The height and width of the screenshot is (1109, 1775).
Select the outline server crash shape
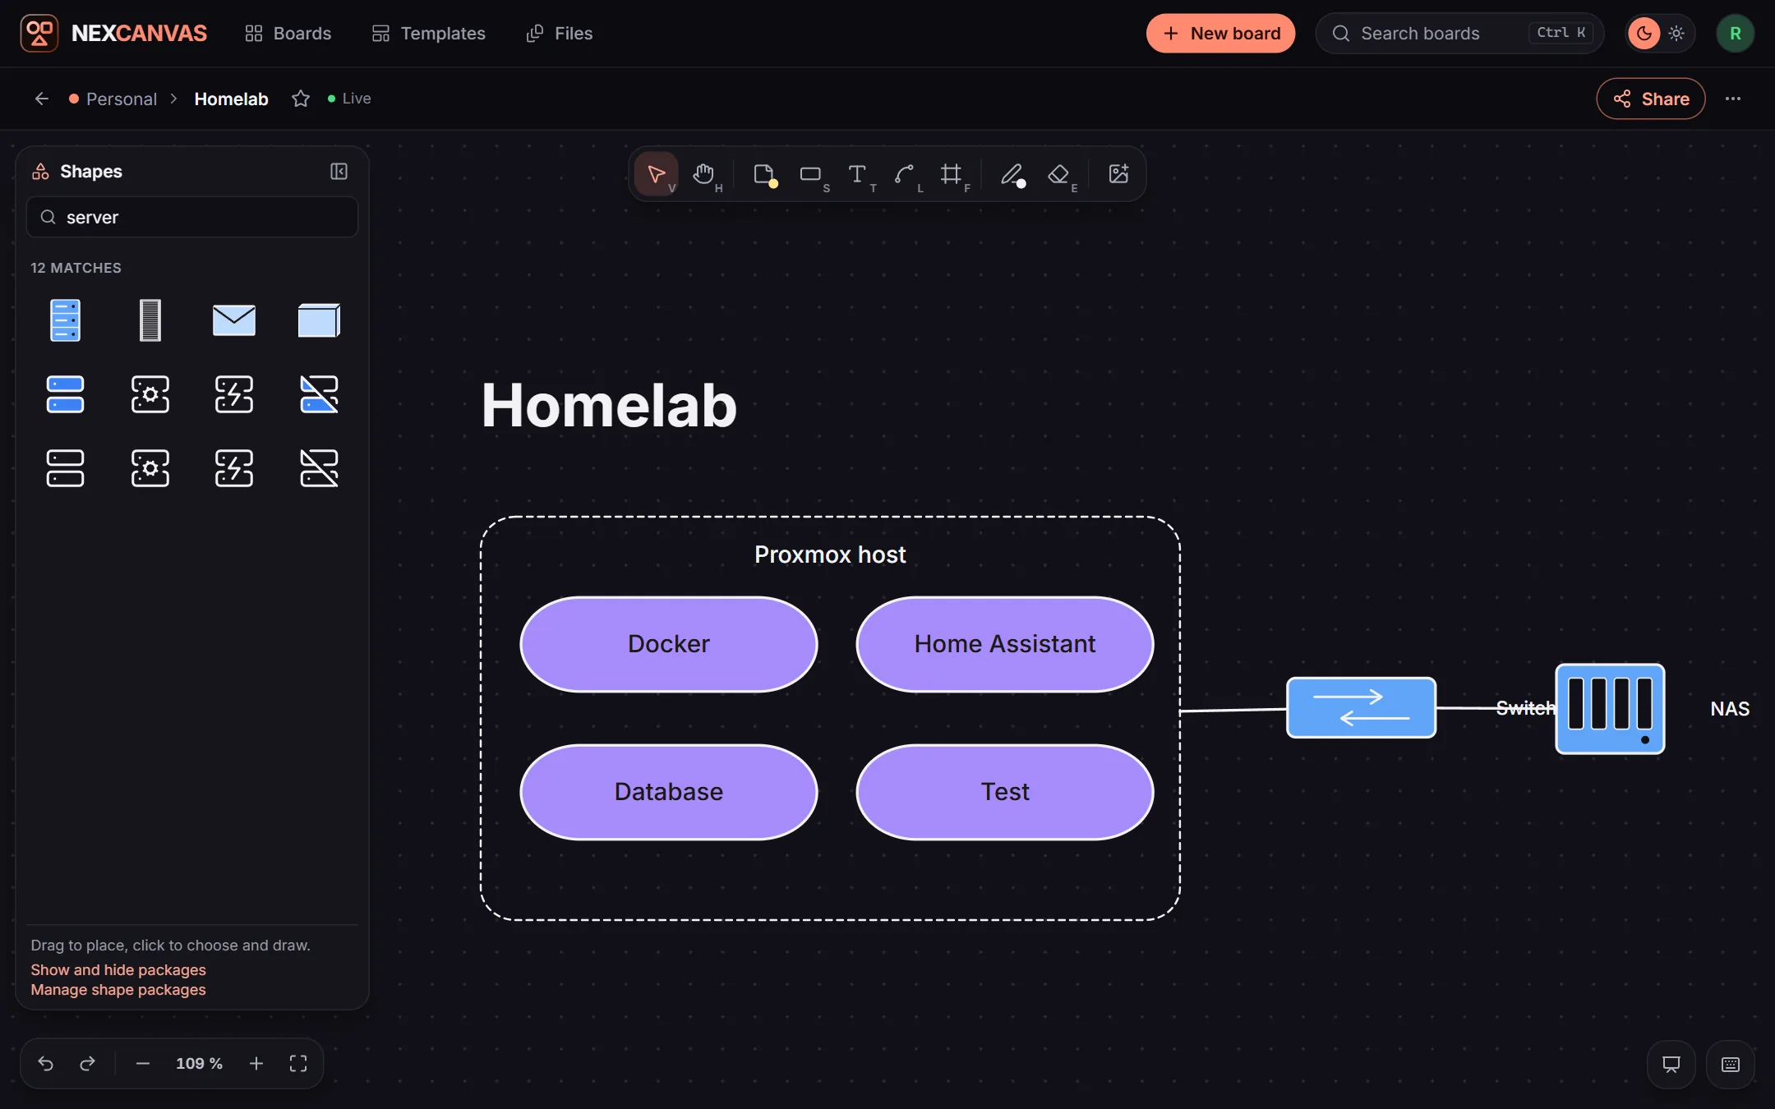[x=234, y=468]
